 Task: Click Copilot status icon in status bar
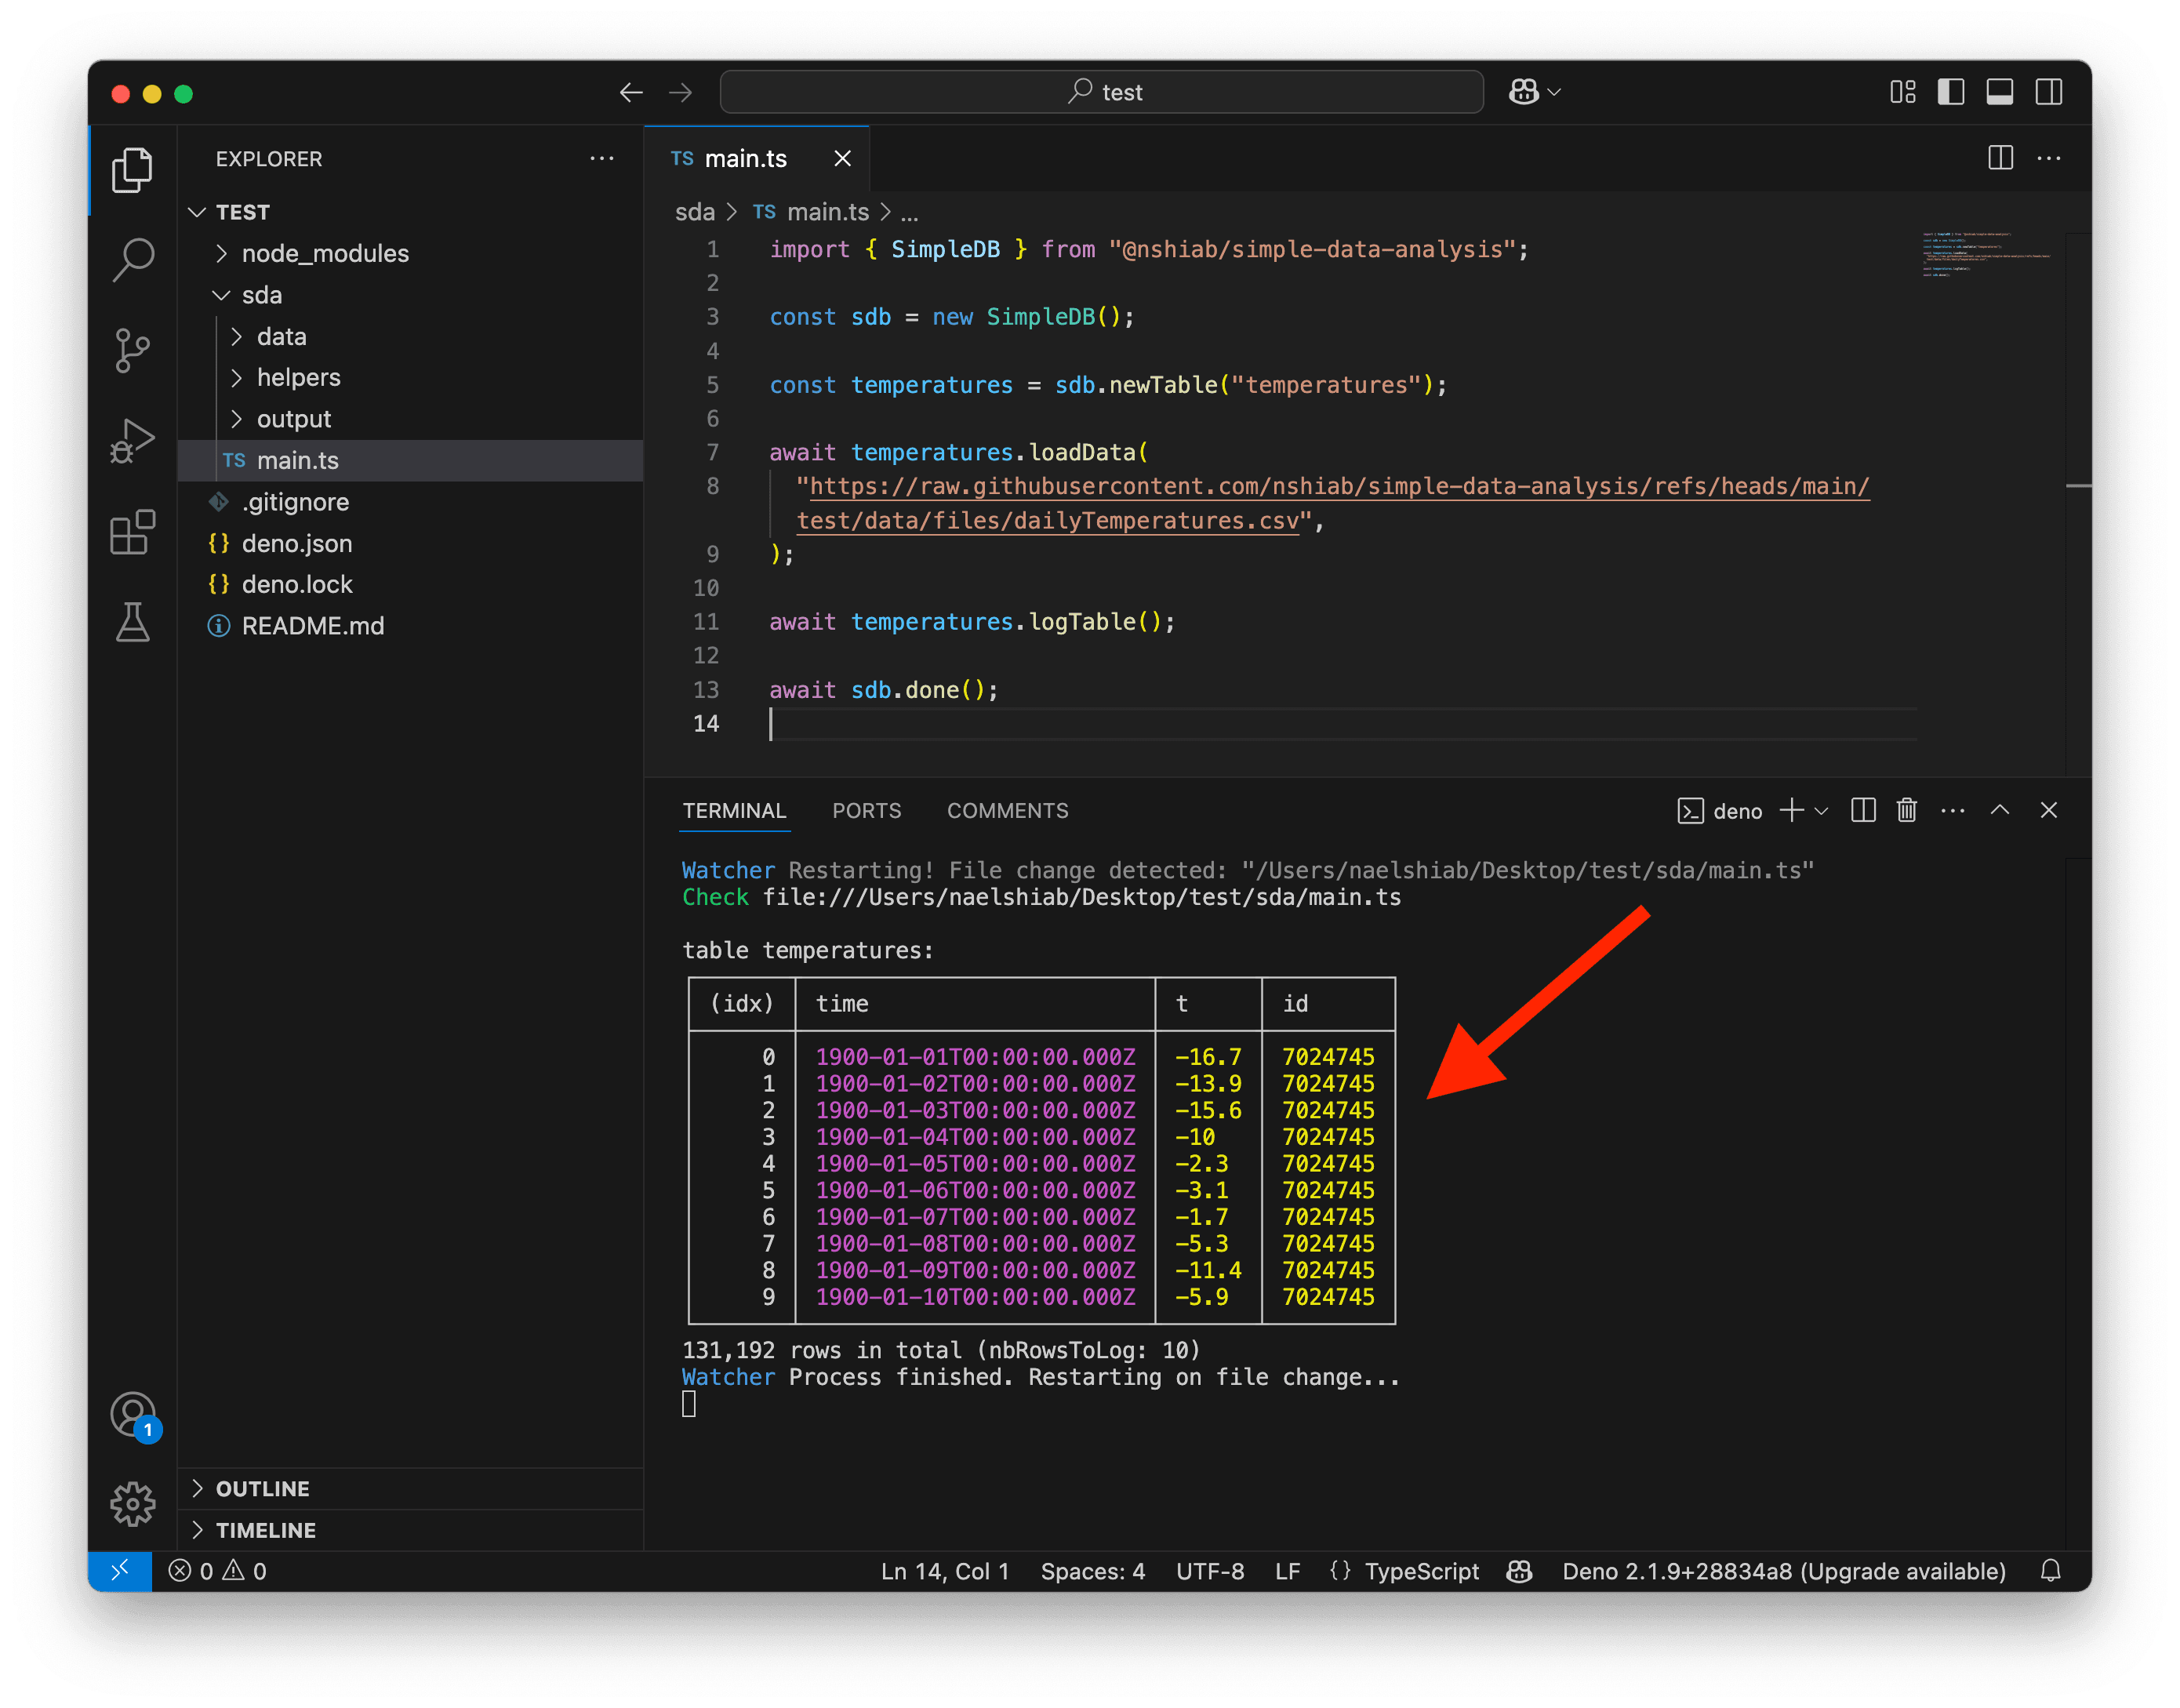(x=1519, y=1570)
